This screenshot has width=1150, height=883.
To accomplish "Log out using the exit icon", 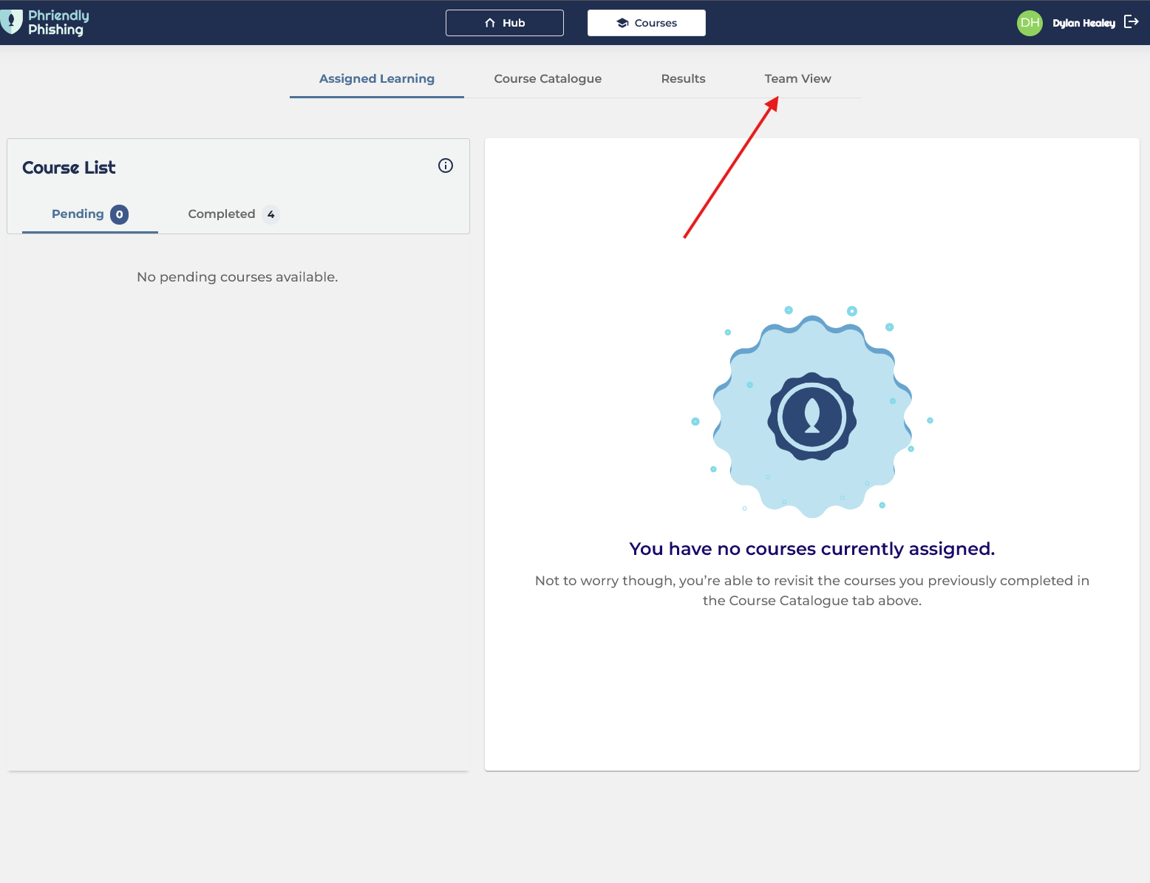I will [1131, 22].
